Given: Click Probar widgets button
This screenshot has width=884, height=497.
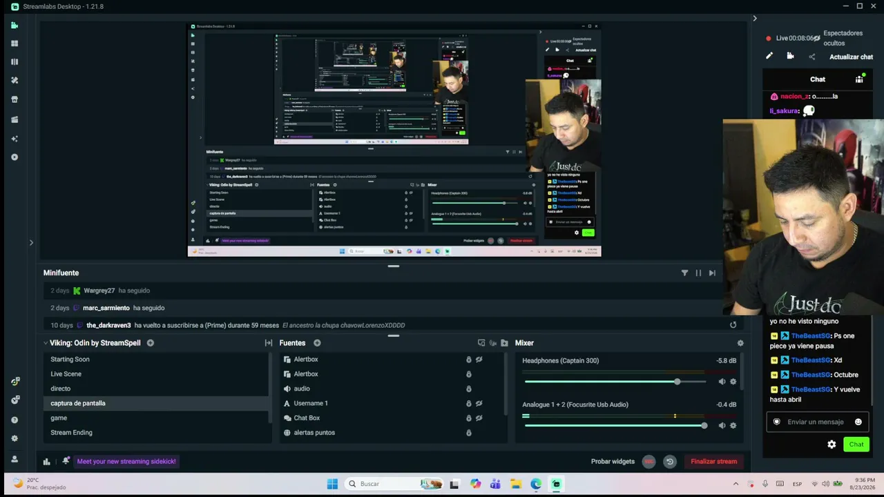Looking at the screenshot, I should click(x=613, y=462).
